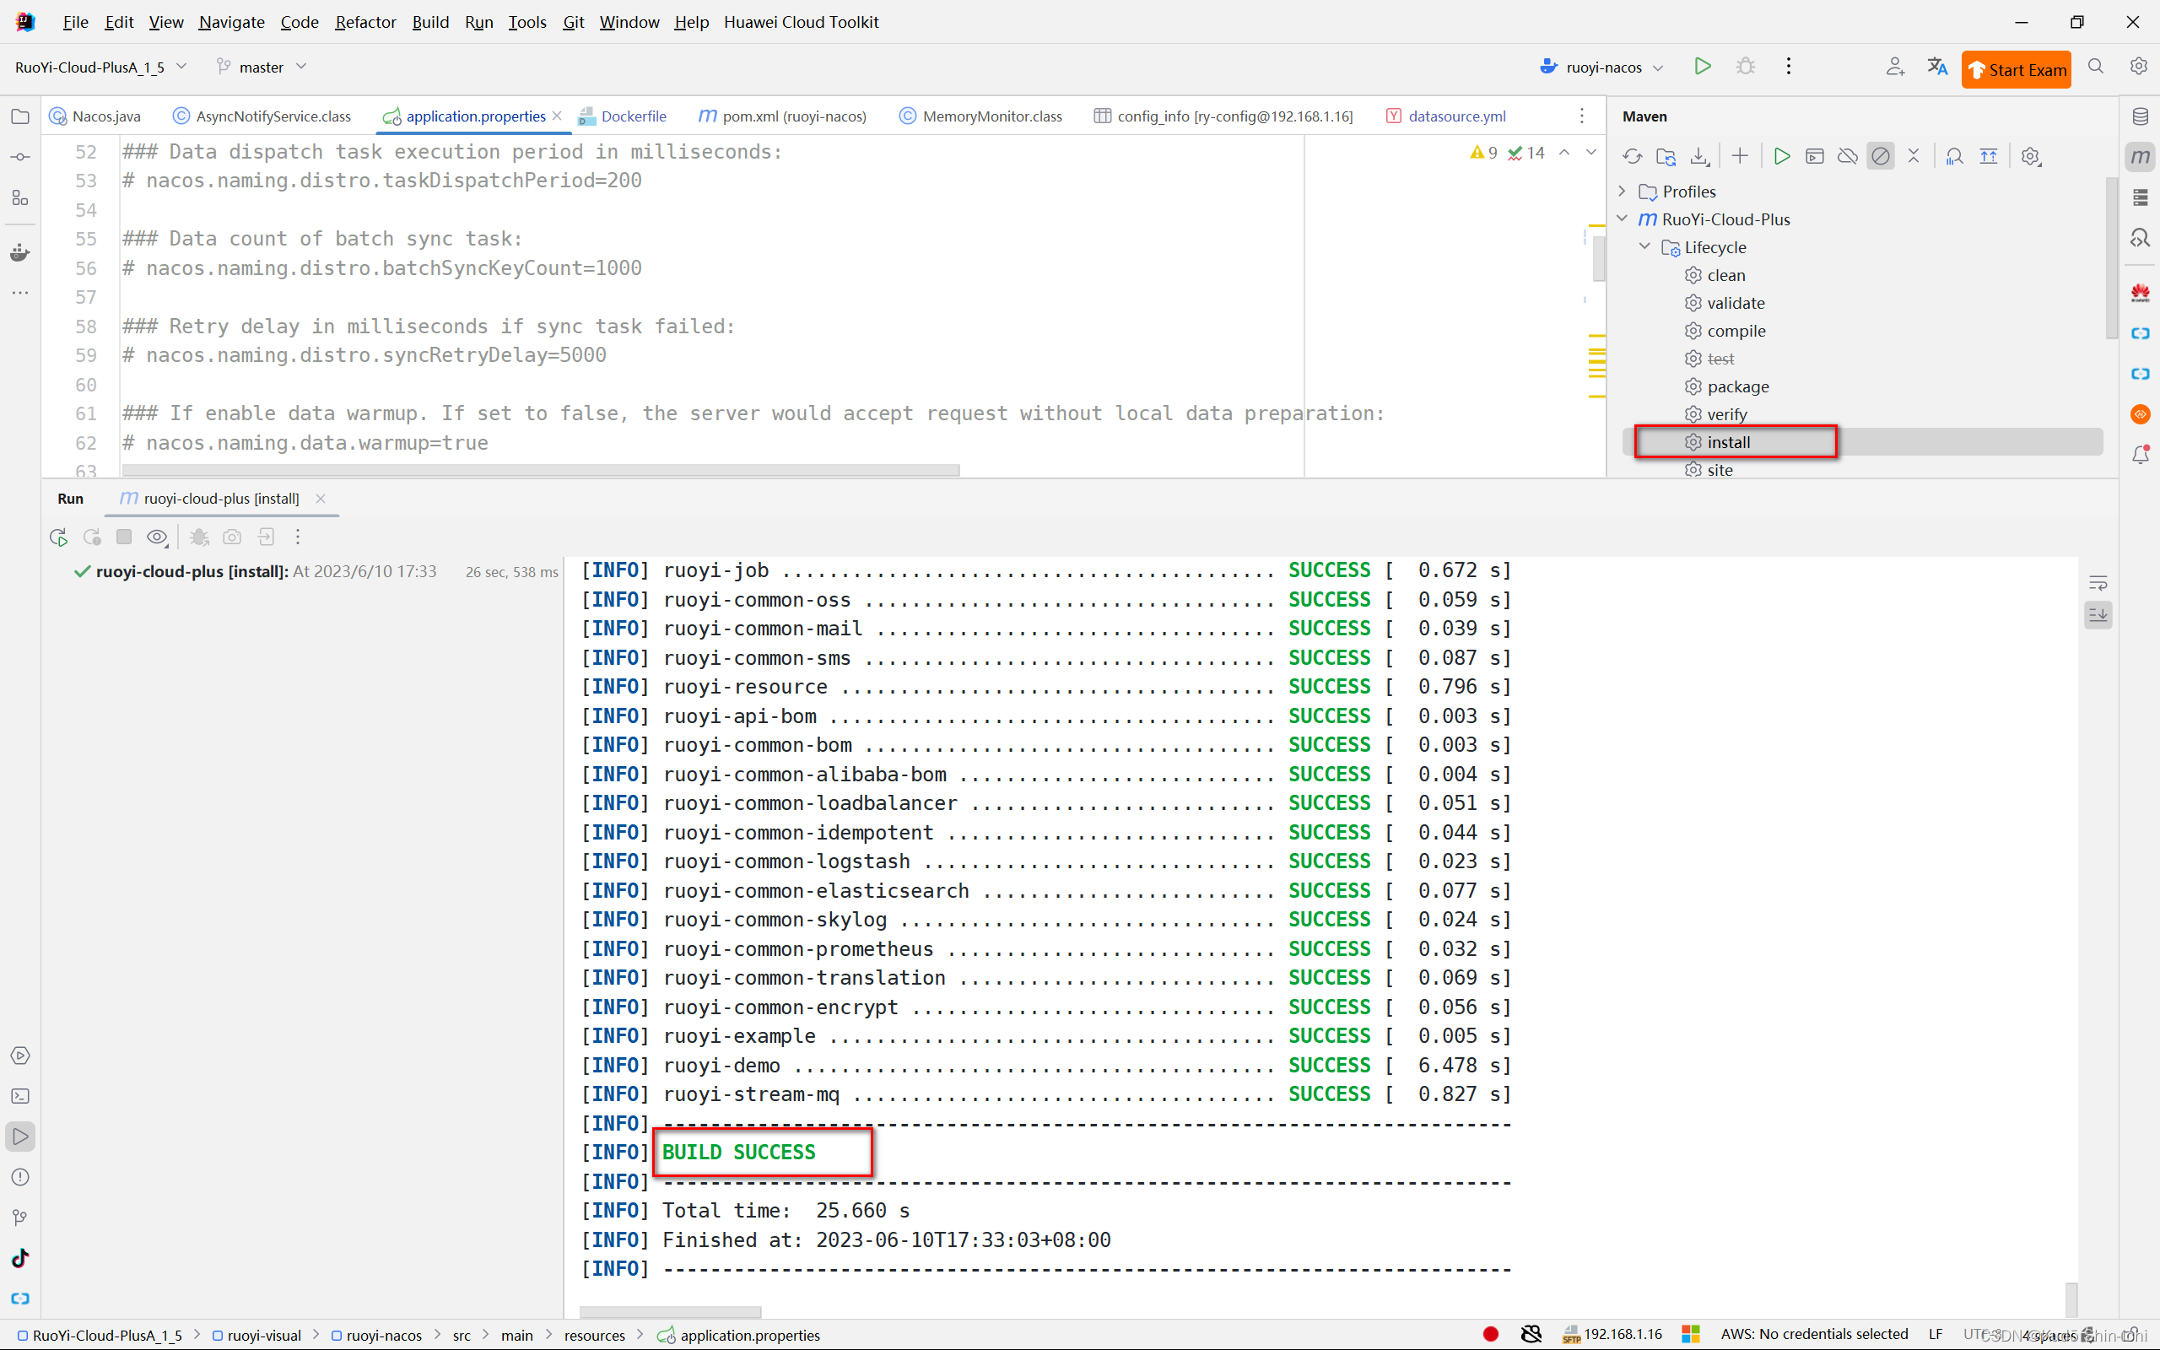
Task: Open more run toolbar actions menu
Action: (298, 537)
